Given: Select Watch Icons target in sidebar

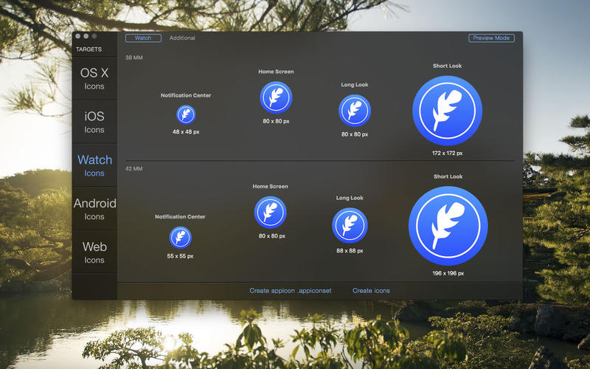Looking at the screenshot, I should (94, 165).
